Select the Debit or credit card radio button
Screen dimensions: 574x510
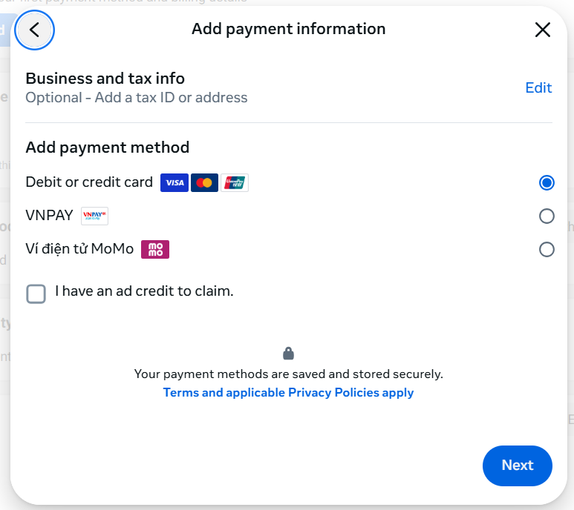tap(547, 182)
